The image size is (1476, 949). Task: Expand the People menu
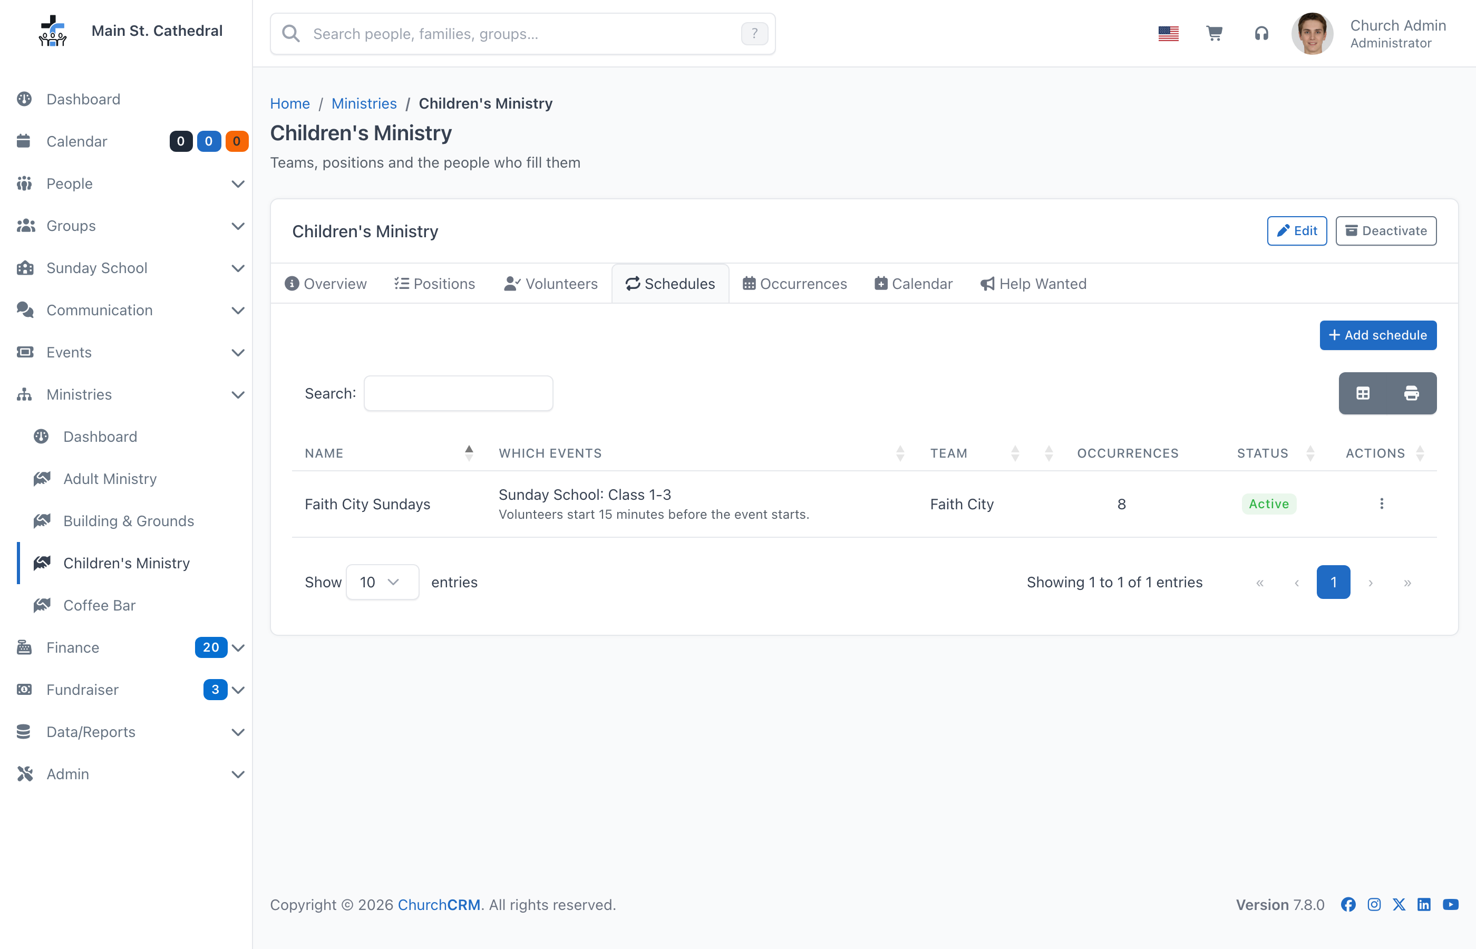127,183
